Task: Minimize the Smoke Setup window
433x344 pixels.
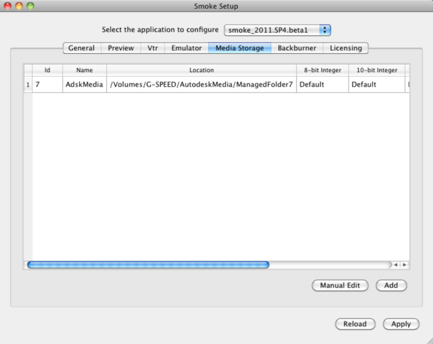Action: coord(19,6)
